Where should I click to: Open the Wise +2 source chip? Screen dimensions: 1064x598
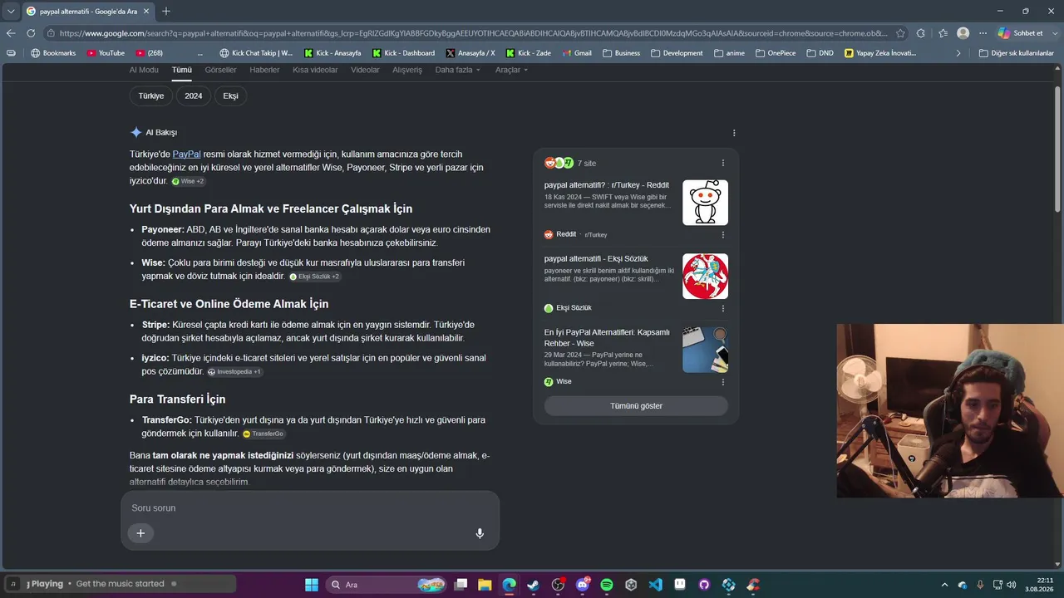[188, 181]
